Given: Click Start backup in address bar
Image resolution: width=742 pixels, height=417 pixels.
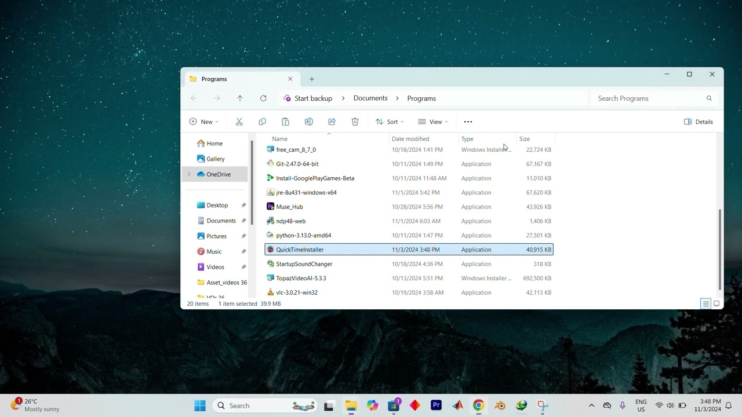Looking at the screenshot, I should 313,98.
